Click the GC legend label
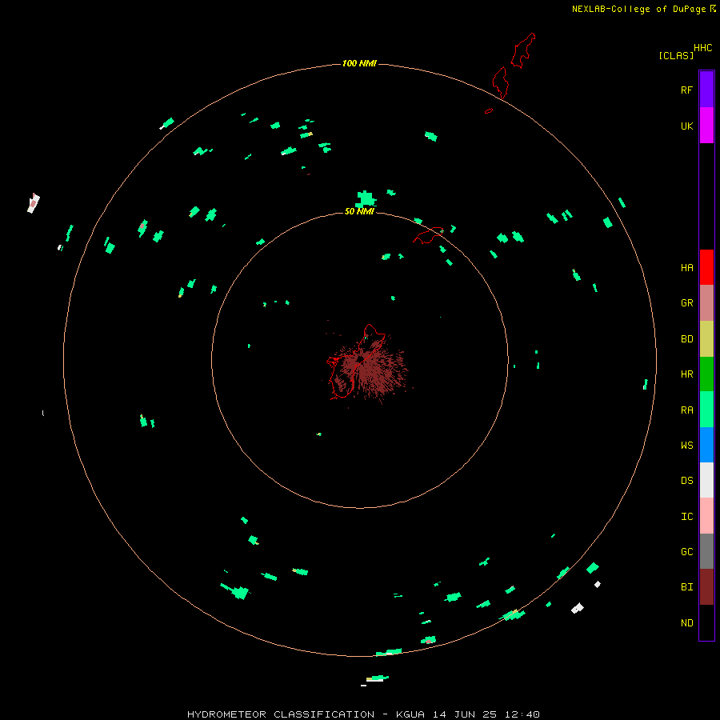Viewport: 720px width, 720px height. tap(686, 552)
